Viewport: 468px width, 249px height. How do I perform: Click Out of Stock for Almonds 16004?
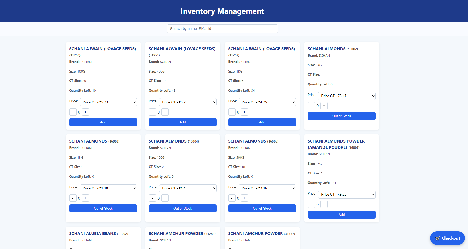[x=182, y=208]
